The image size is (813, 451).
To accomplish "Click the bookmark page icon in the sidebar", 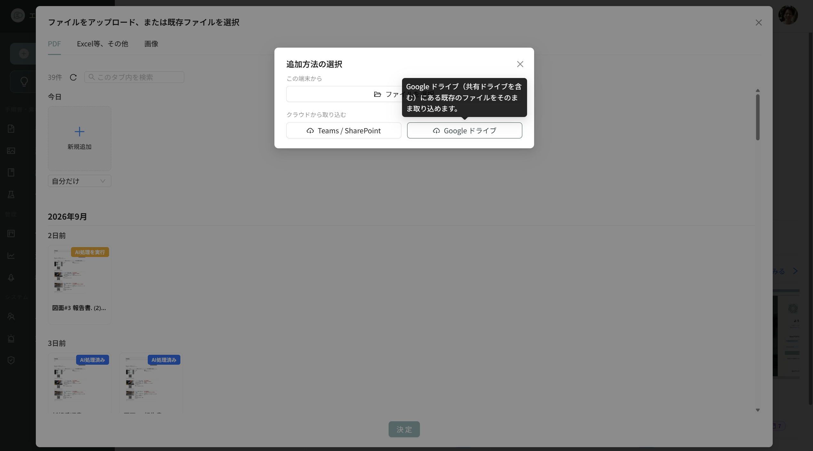I will tap(11, 173).
